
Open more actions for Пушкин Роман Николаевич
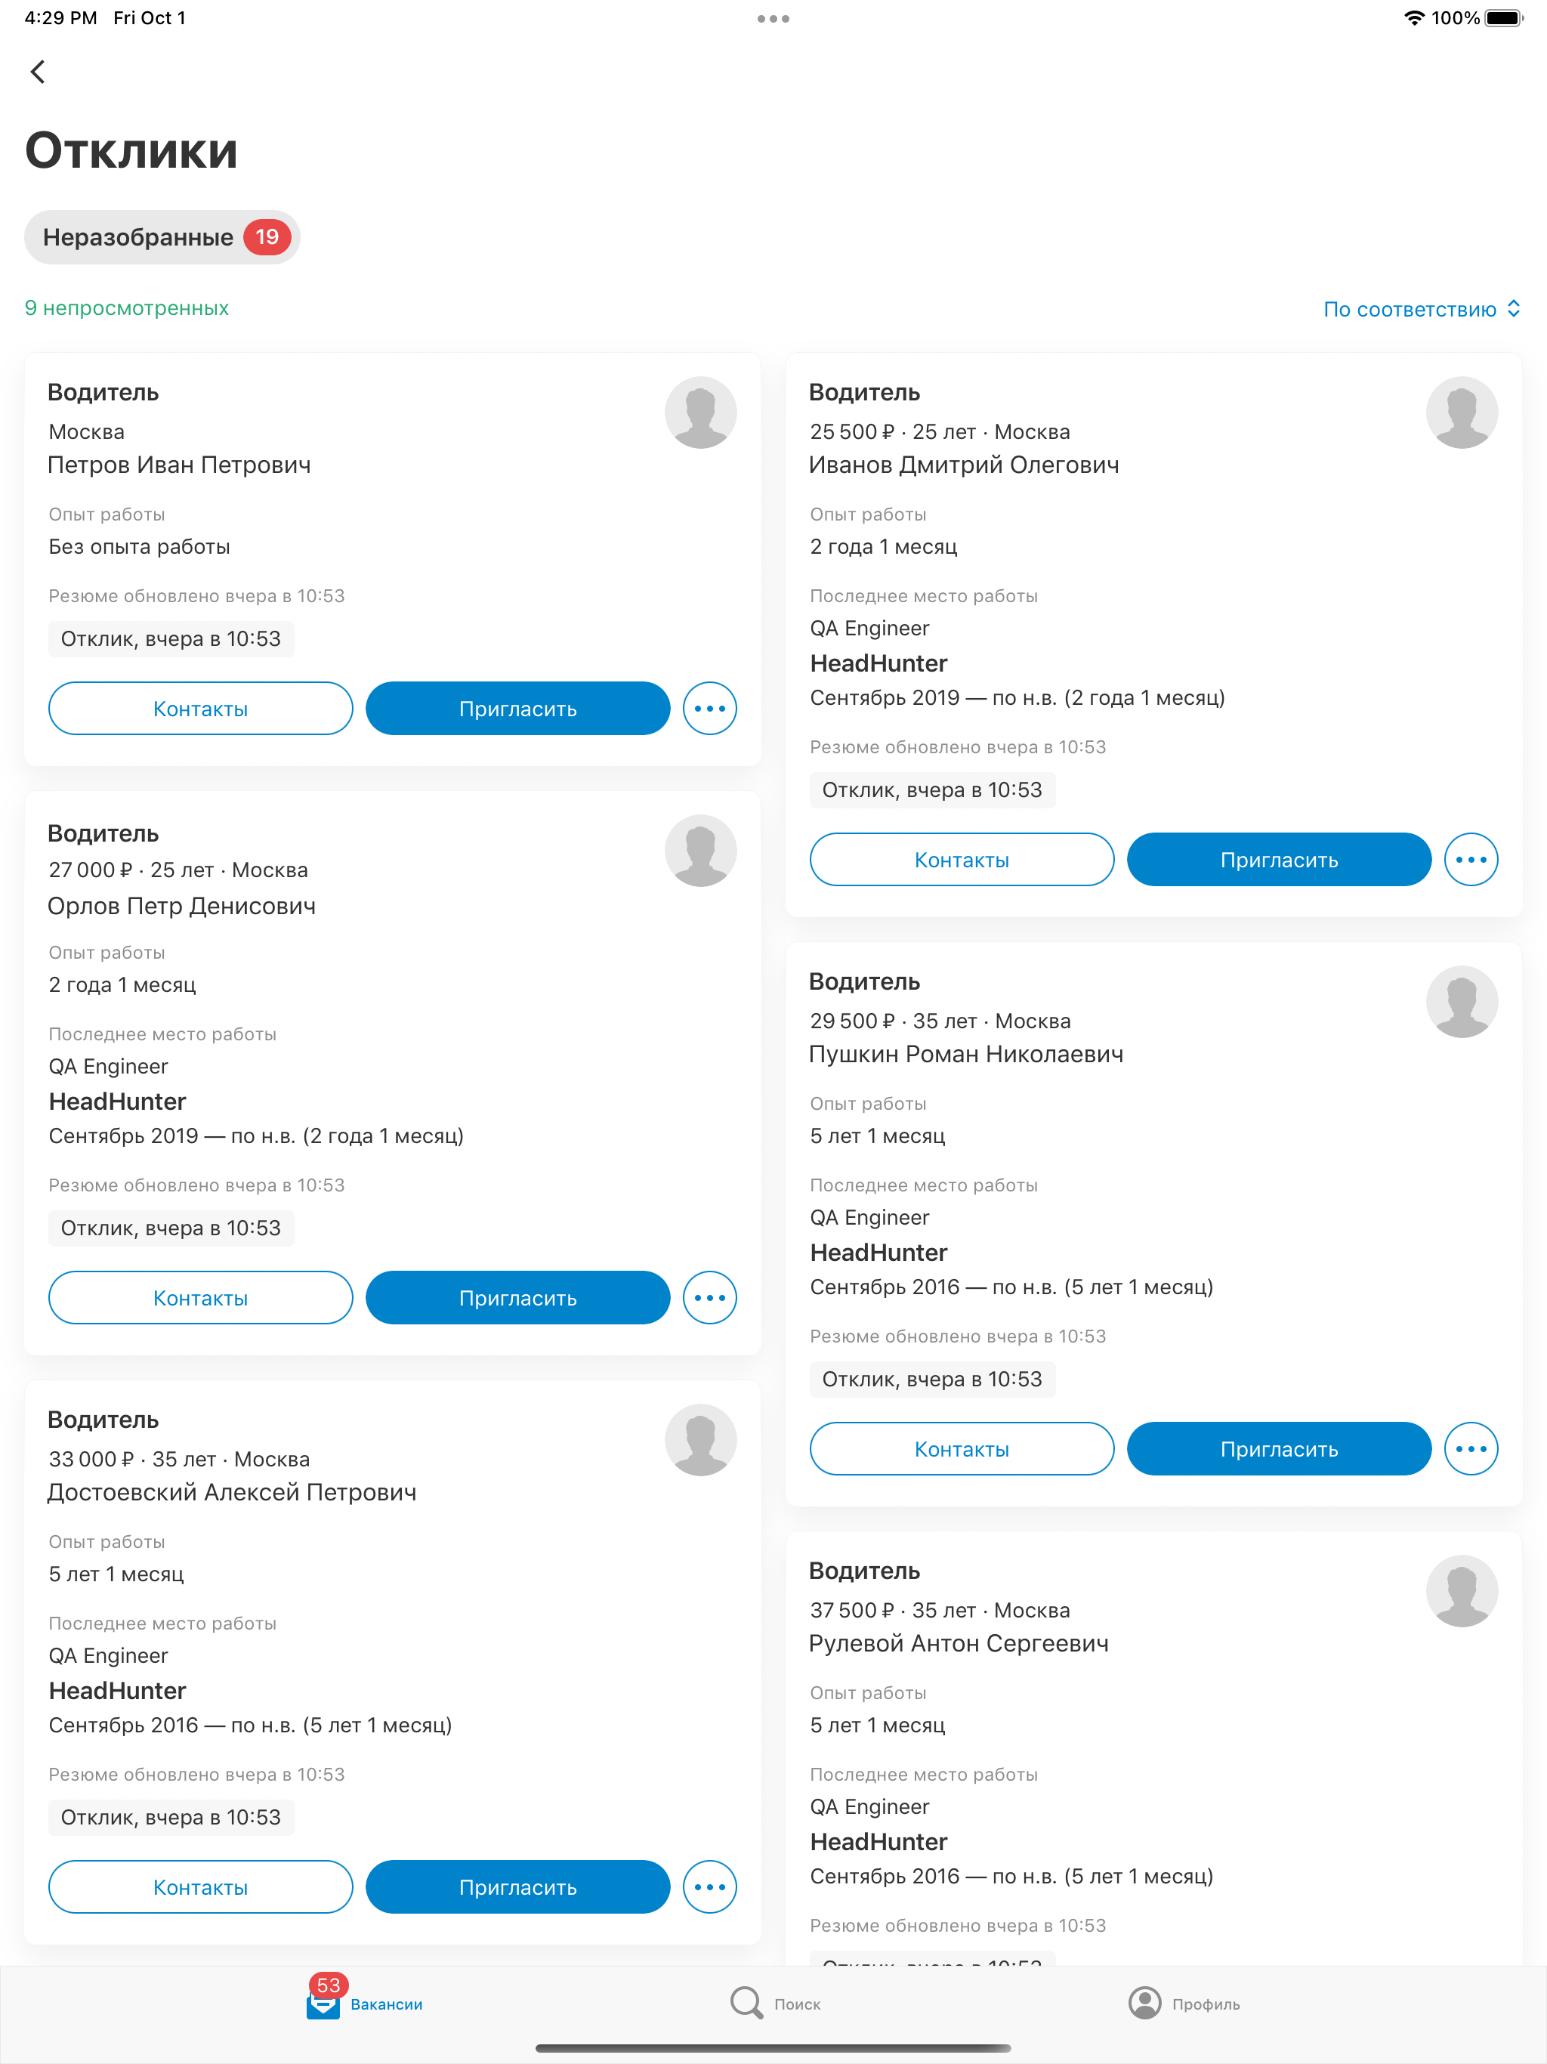(x=1471, y=1448)
